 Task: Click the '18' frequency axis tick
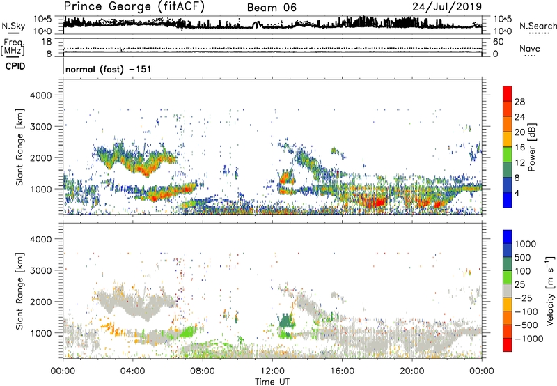click(x=47, y=42)
